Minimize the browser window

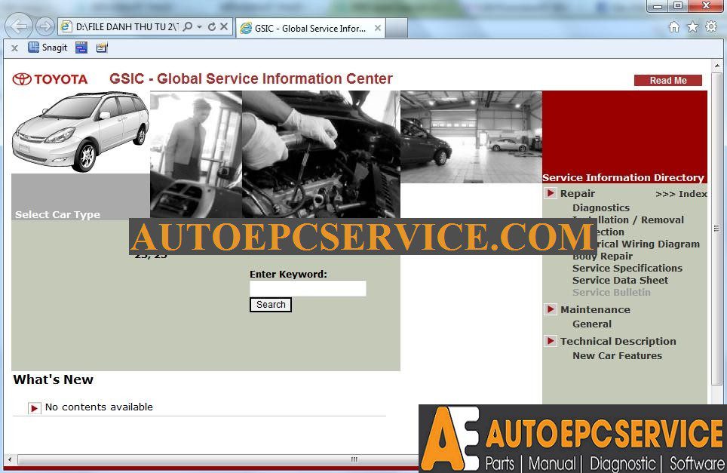pos(658,6)
